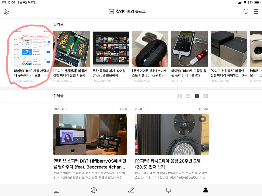Tap the list icon beside the blog title
The height and width of the screenshot is (196, 262).
(111, 11)
